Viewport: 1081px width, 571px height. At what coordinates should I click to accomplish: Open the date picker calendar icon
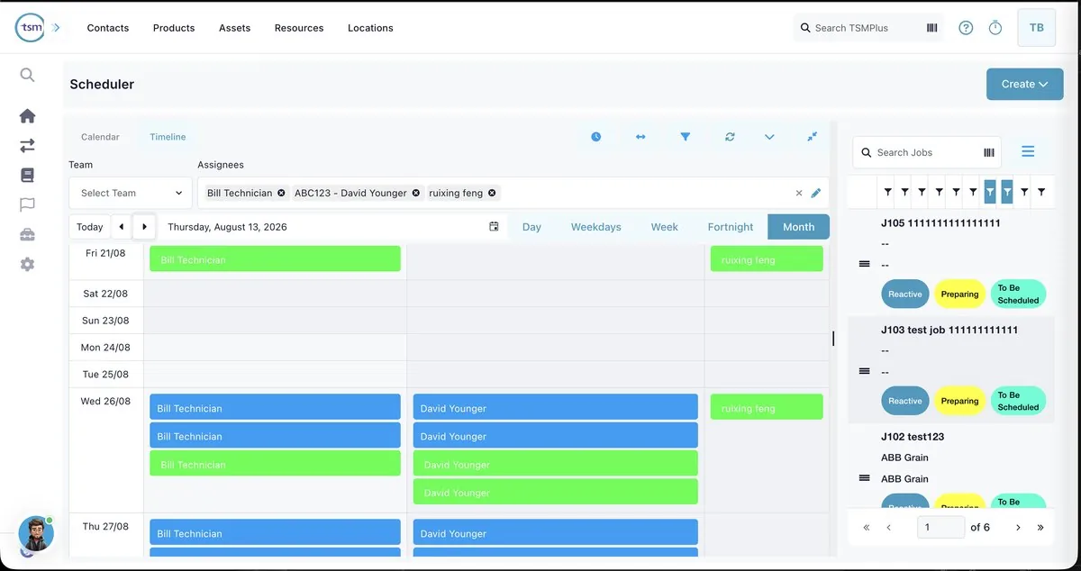click(x=494, y=227)
